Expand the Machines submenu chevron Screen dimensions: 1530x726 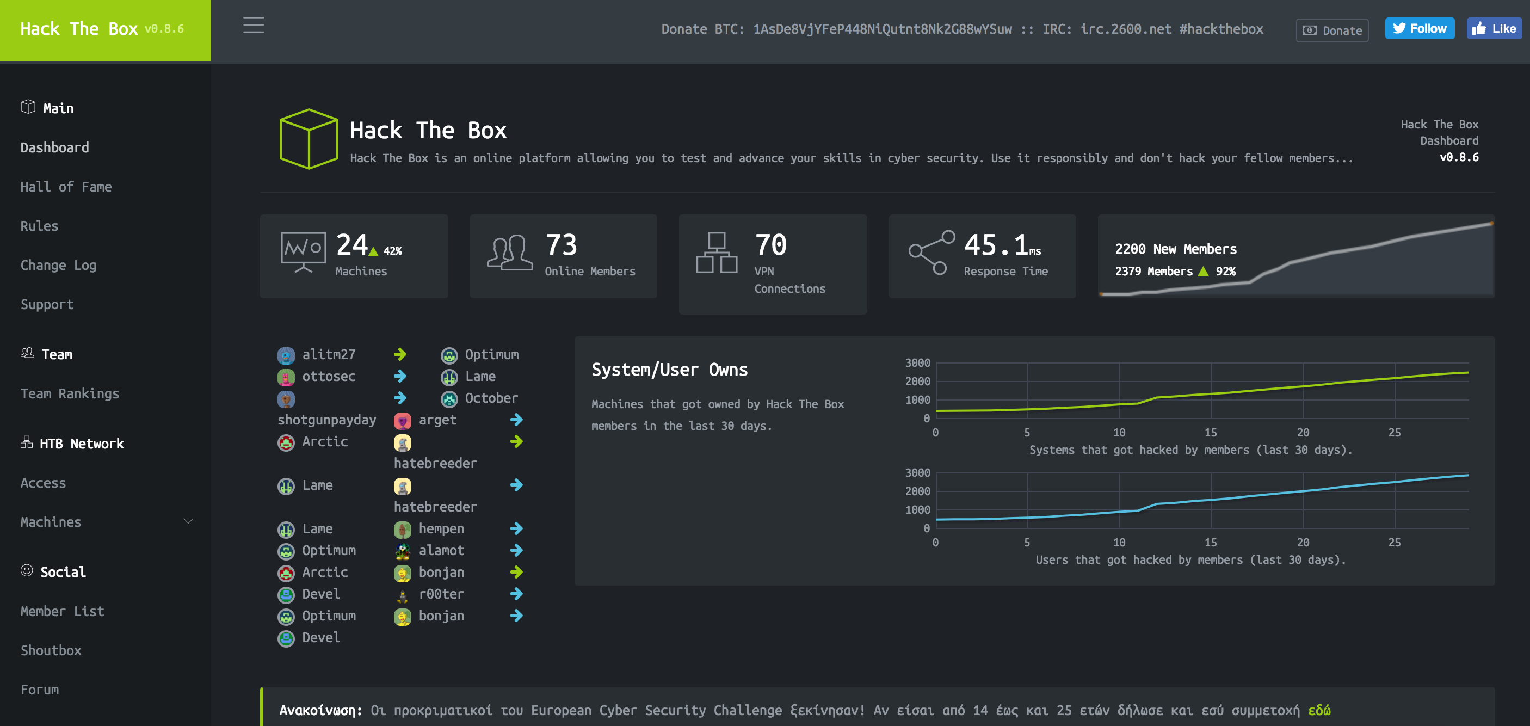point(188,521)
